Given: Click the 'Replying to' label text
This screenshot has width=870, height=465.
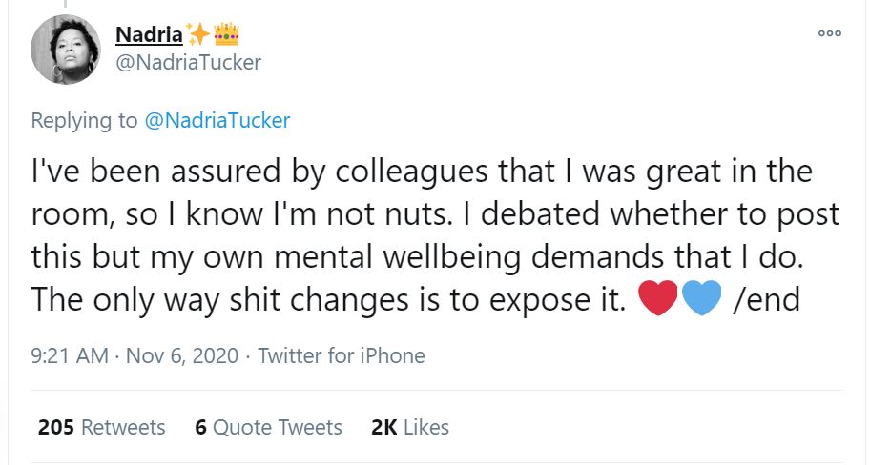Looking at the screenshot, I should coord(84,120).
